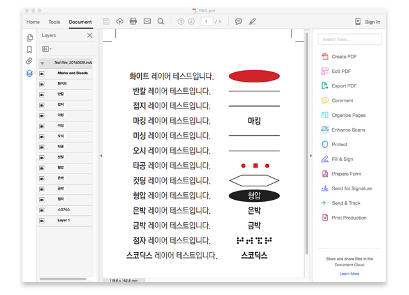Click the Organize Pages tool icon
This screenshot has height=295, width=409.
coord(325,115)
